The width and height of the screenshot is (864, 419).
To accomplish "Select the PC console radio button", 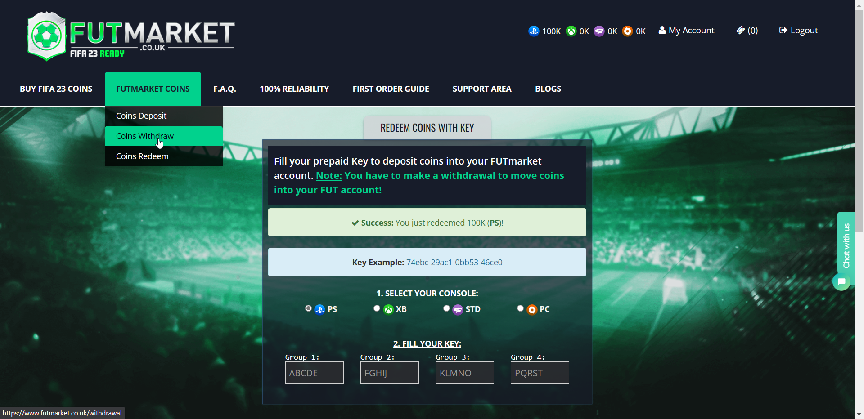I will point(520,308).
